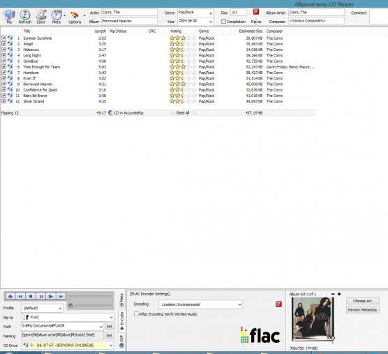Switch to the vertical DSP tab
Image resolution: width=388 pixels, height=354 pixels.
click(121, 341)
